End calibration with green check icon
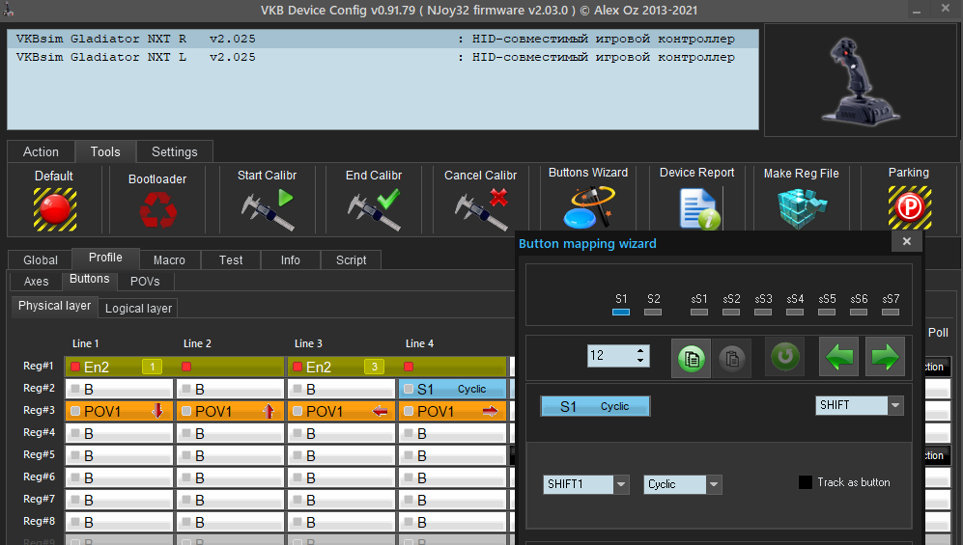Viewport: 963px width, 545px height. [374, 209]
